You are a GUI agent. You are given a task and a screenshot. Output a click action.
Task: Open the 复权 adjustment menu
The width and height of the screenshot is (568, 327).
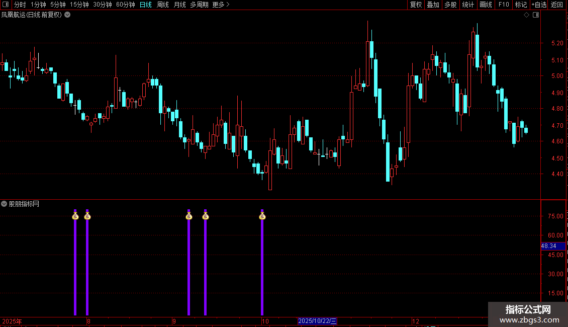click(x=416, y=5)
